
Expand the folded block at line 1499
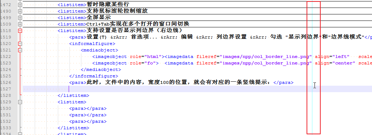click(x=20, y=18)
